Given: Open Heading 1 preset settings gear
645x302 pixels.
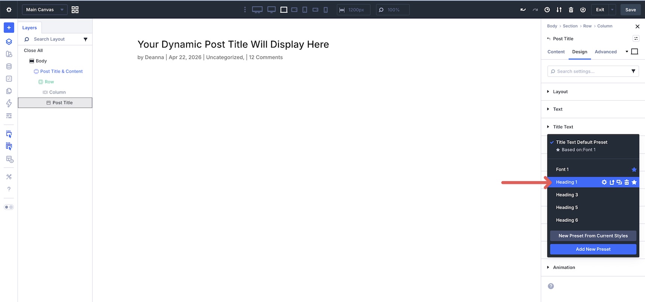Looking at the screenshot, I should pyautogui.click(x=604, y=182).
